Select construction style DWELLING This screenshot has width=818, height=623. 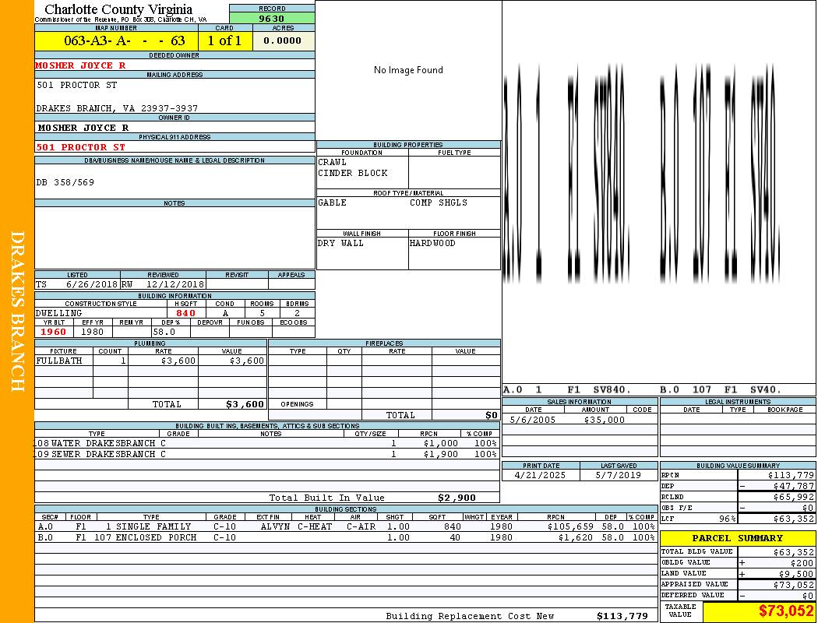point(59,313)
